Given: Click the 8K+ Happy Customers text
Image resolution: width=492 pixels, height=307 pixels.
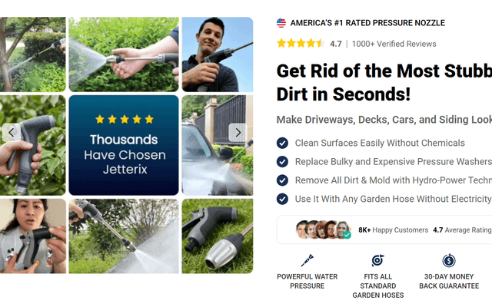Looking at the screenshot, I should point(393,230).
